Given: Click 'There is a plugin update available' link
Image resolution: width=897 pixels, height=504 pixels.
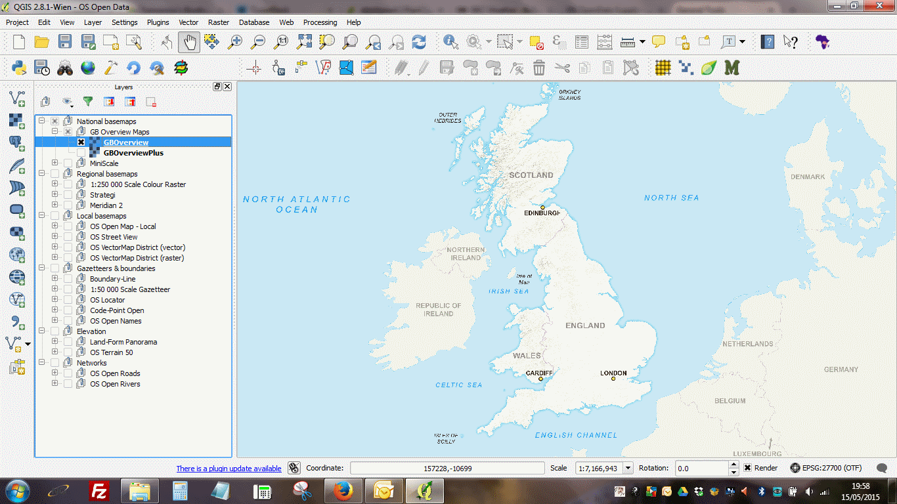Looking at the screenshot, I should pos(229,469).
